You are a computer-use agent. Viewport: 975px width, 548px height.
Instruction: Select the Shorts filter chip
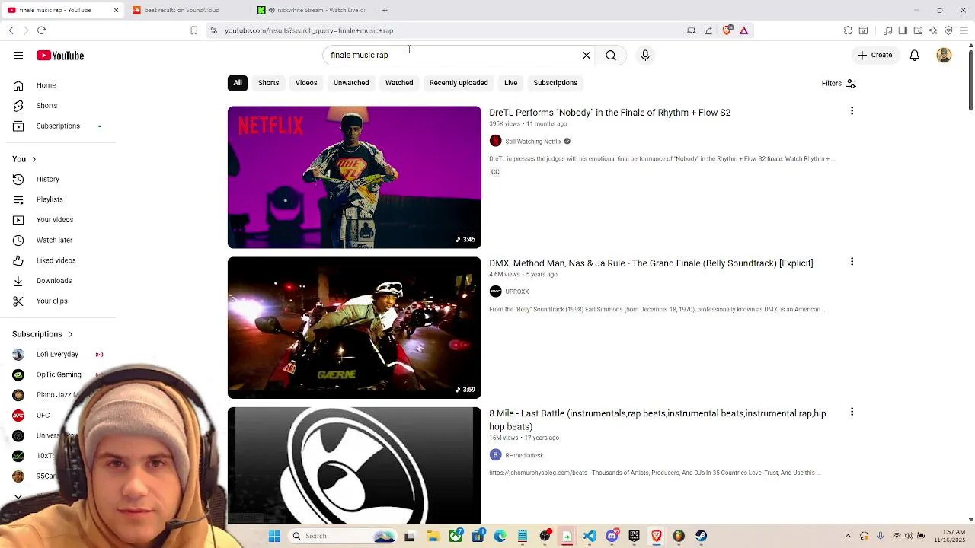[268, 83]
